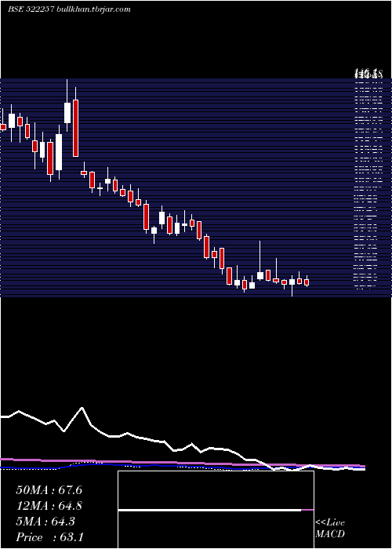Click the 50MA : 67.6 readout
This screenshot has width=392, height=549.
[49, 490]
